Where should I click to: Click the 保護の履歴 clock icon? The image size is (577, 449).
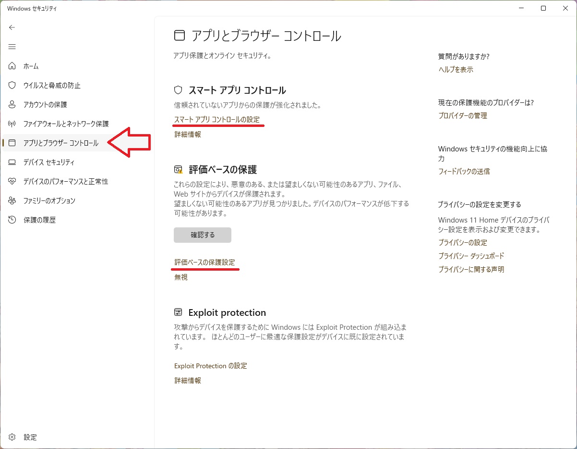pyautogui.click(x=12, y=220)
